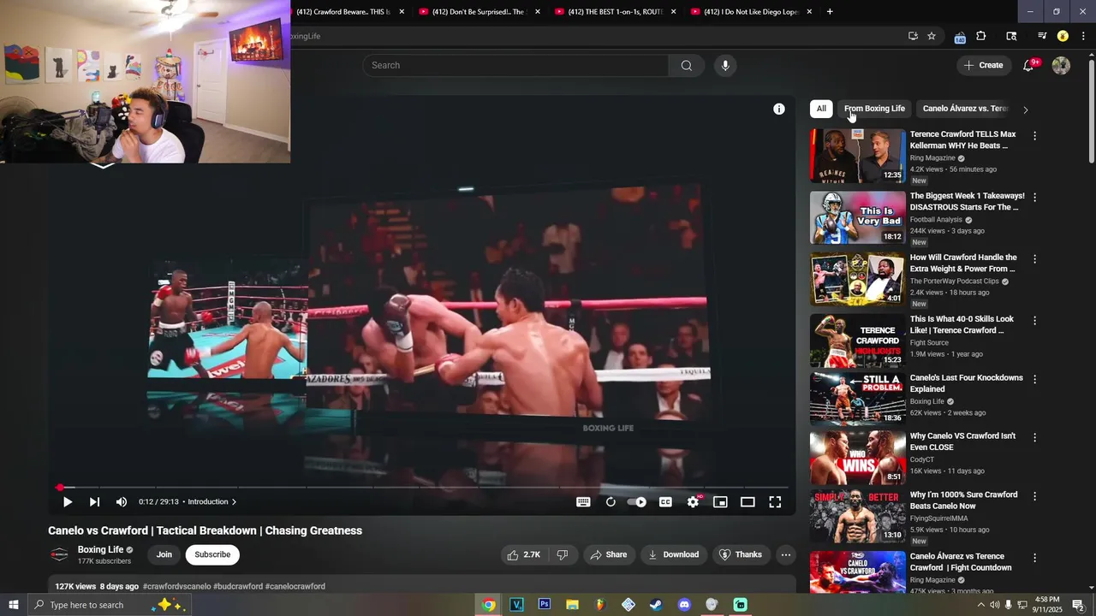Click the #crawfordvscanelo hashtag

click(176, 586)
